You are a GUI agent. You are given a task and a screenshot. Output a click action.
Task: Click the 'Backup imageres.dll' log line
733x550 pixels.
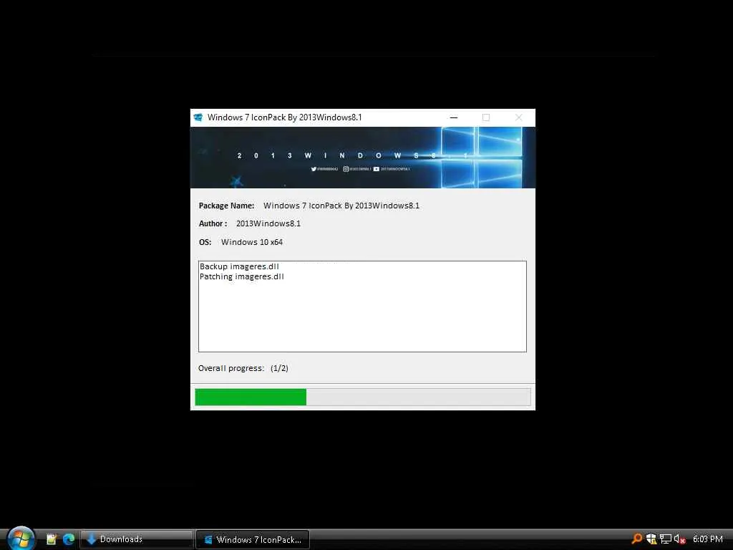point(239,266)
